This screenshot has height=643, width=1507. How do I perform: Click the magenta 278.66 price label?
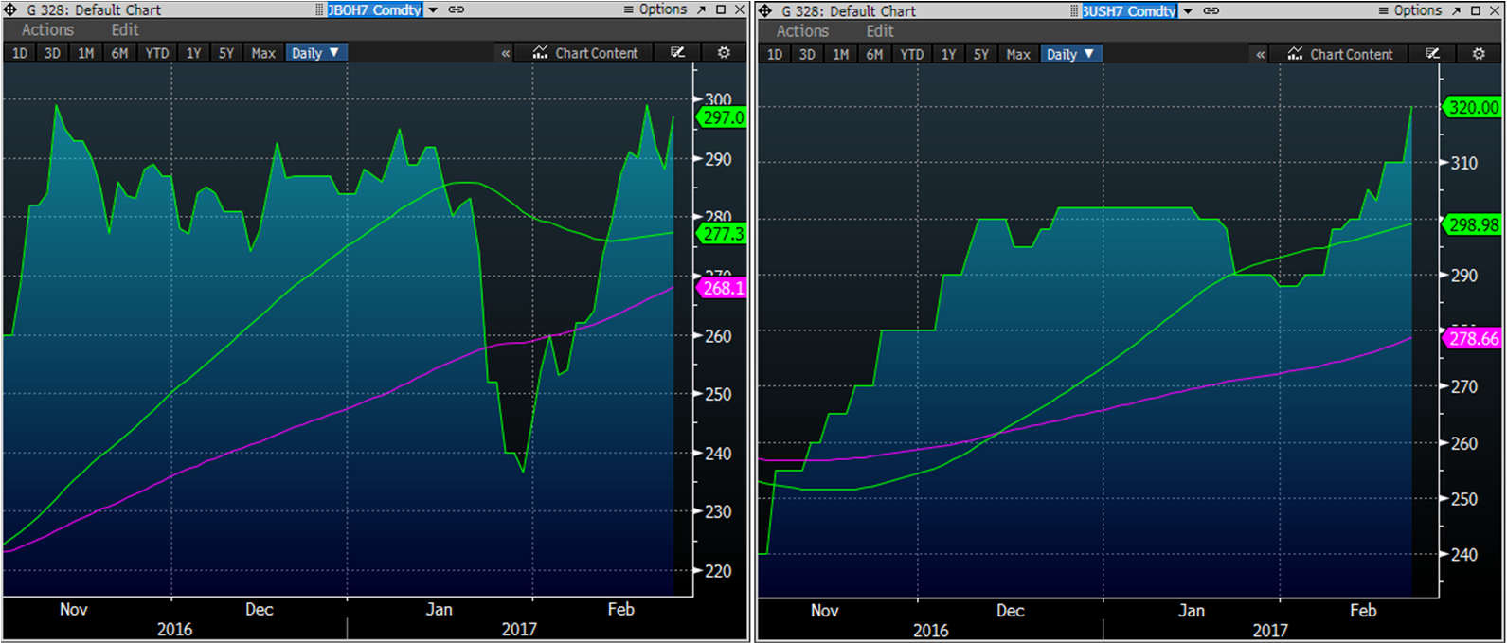click(1473, 338)
